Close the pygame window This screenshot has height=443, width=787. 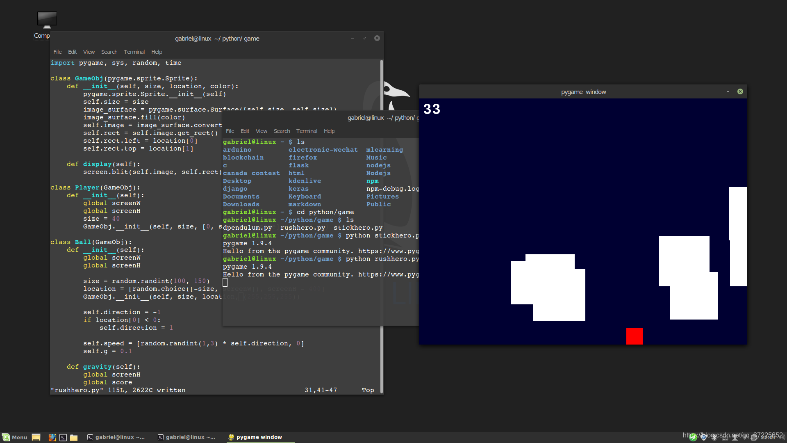pos(740,91)
